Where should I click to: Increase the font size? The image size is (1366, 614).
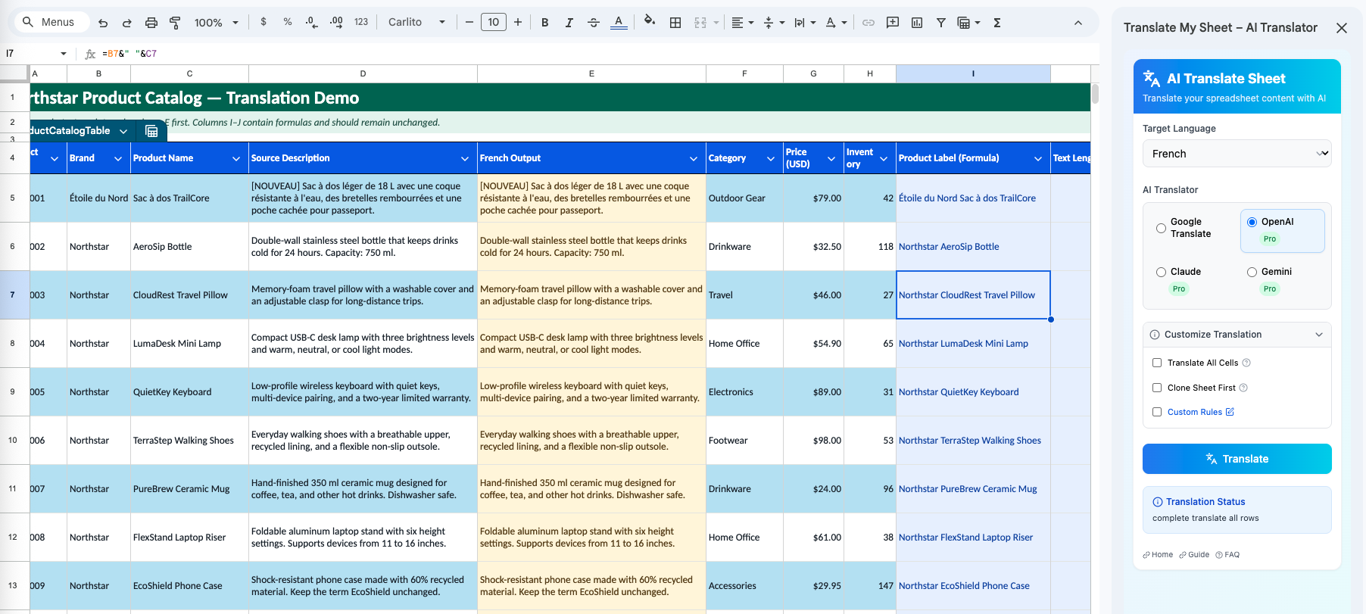(x=518, y=22)
